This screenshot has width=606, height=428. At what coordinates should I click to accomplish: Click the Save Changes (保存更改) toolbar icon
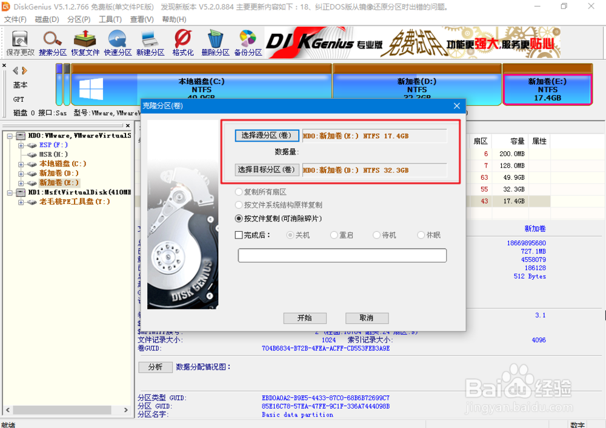point(20,43)
